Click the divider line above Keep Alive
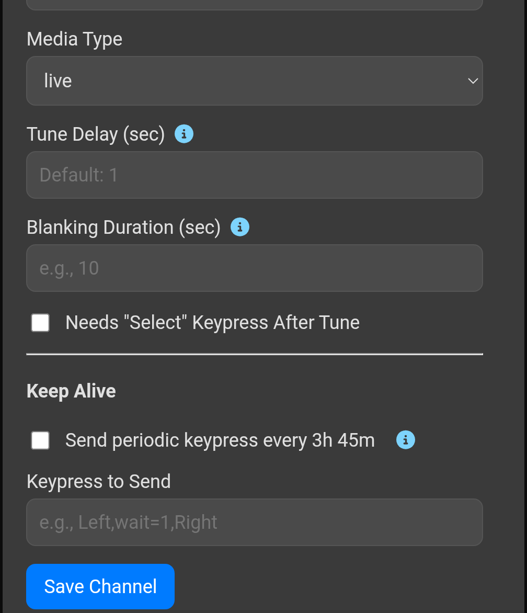527x613 pixels. [254, 354]
